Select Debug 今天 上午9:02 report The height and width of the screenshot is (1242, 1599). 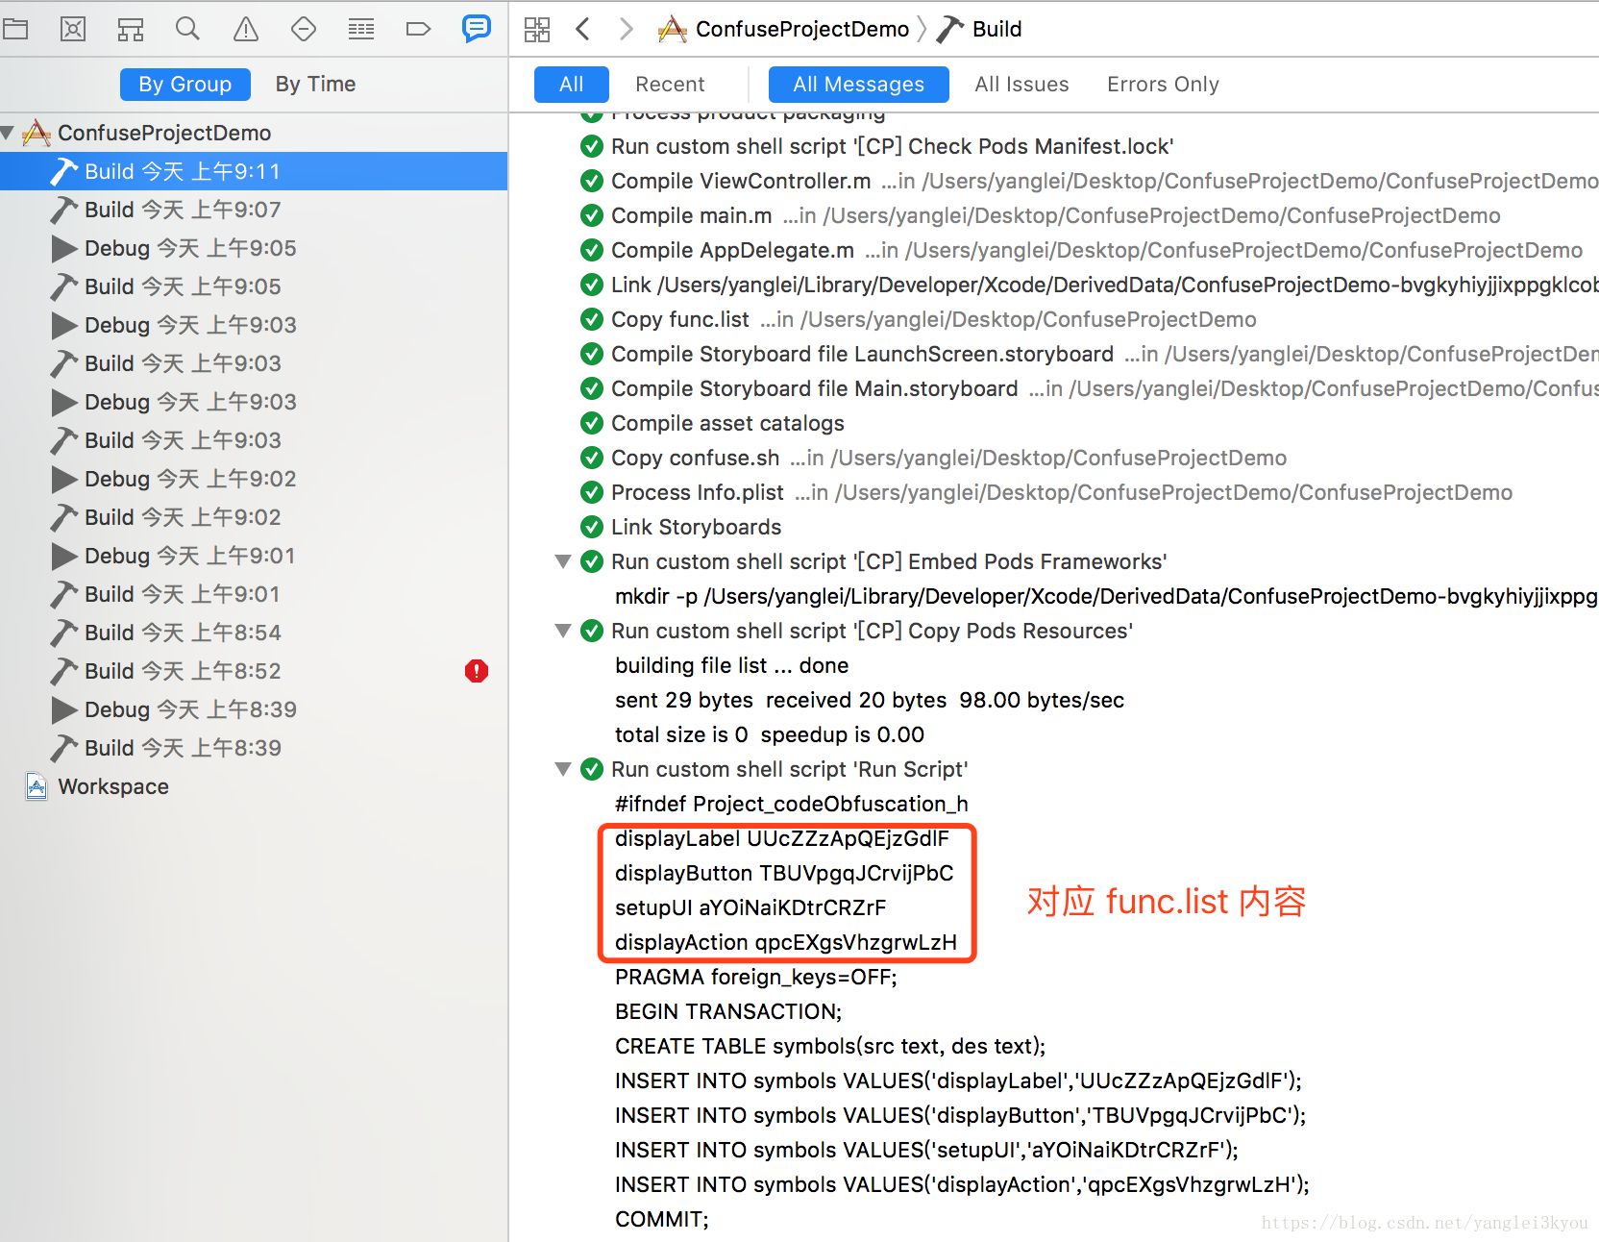(x=254, y=479)
